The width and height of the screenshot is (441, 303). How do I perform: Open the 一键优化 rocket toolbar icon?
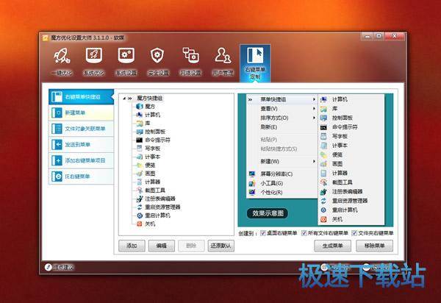tap(62, 62)
